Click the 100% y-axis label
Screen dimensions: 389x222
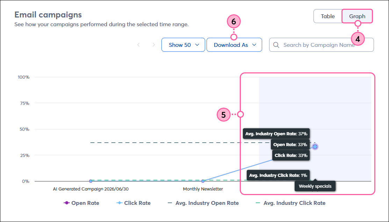click(23, 77)
